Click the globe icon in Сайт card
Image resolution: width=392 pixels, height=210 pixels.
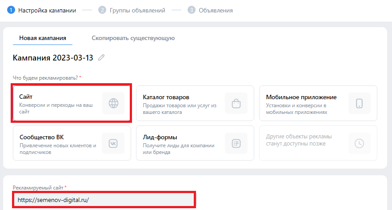click(113, 103)
